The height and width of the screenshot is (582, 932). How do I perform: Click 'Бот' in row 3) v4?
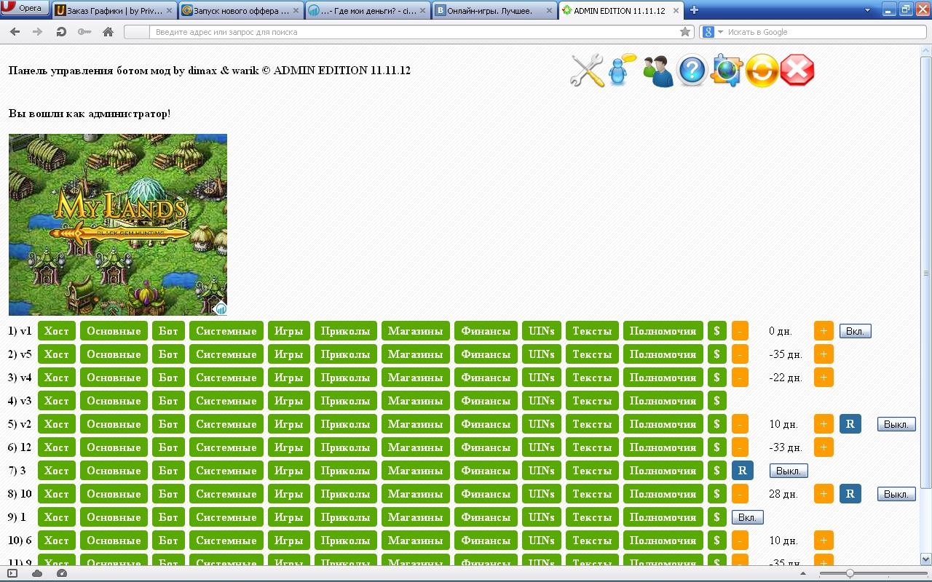(168, 378)
